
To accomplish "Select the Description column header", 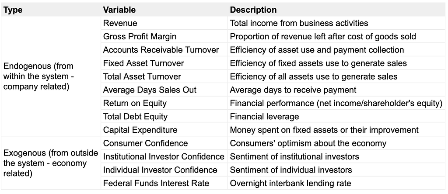I will 336,10.
